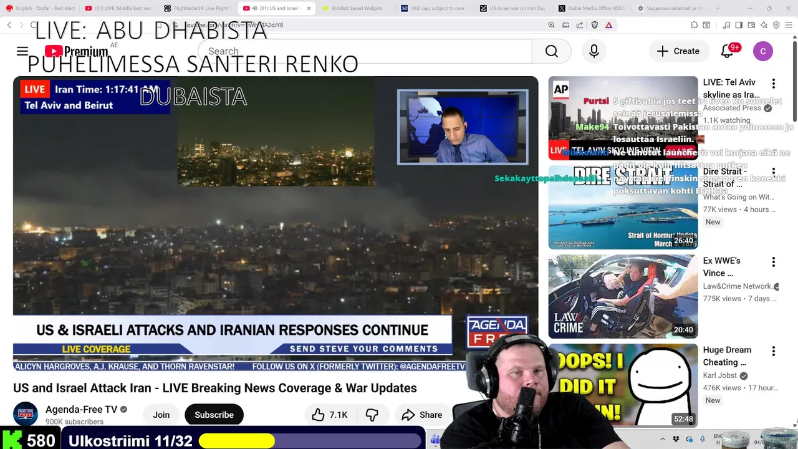This screenshot has width=798, height=449.
Task: Open Microsoft Teams taskbar icon
Action: point(435,440)
